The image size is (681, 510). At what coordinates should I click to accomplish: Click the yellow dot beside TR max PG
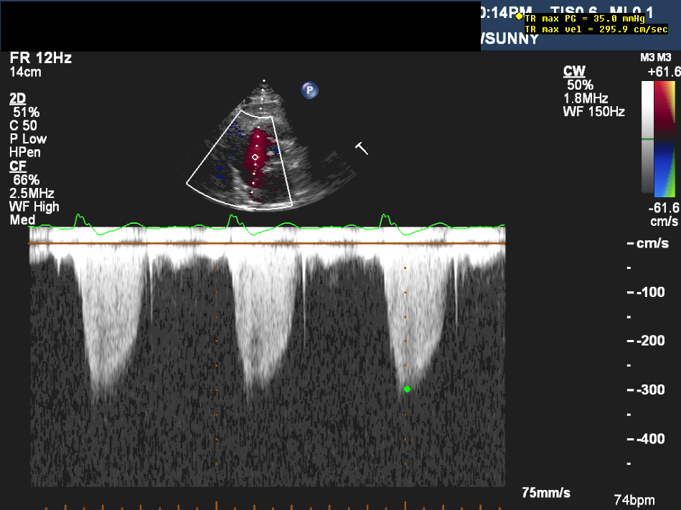(x=519, y=16)
